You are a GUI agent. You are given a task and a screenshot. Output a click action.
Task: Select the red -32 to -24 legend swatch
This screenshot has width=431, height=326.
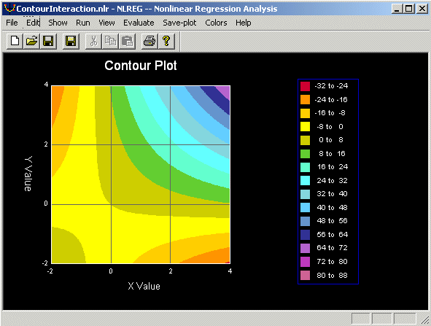click(x=305, y=86)
